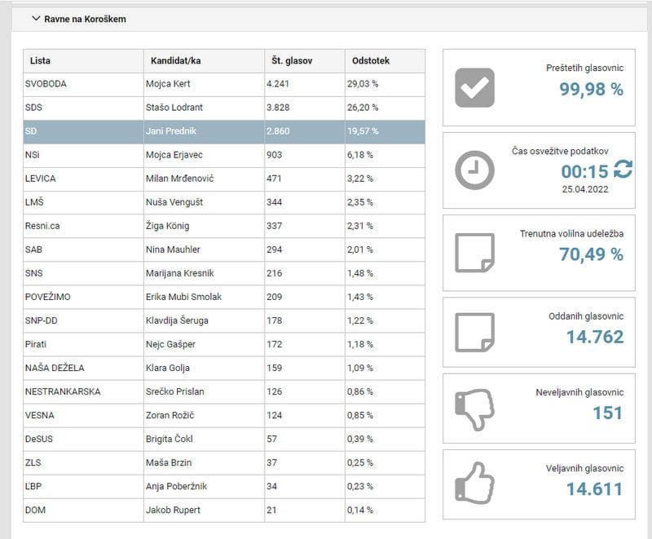652x539 pixels.
Task: Click the refresh arrows icon
Action: click(623, 170)
